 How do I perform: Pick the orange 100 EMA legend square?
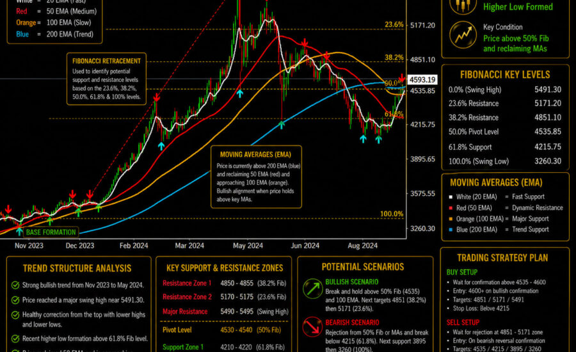tap(451, 219)
